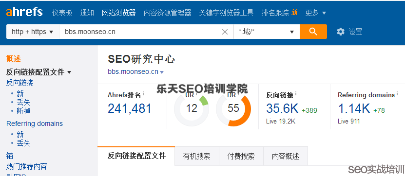Image resolution: width=405 pixels, height=176 pixels.
Task: Click info icon beside Referring domains metric
Action: click(397, 93)
